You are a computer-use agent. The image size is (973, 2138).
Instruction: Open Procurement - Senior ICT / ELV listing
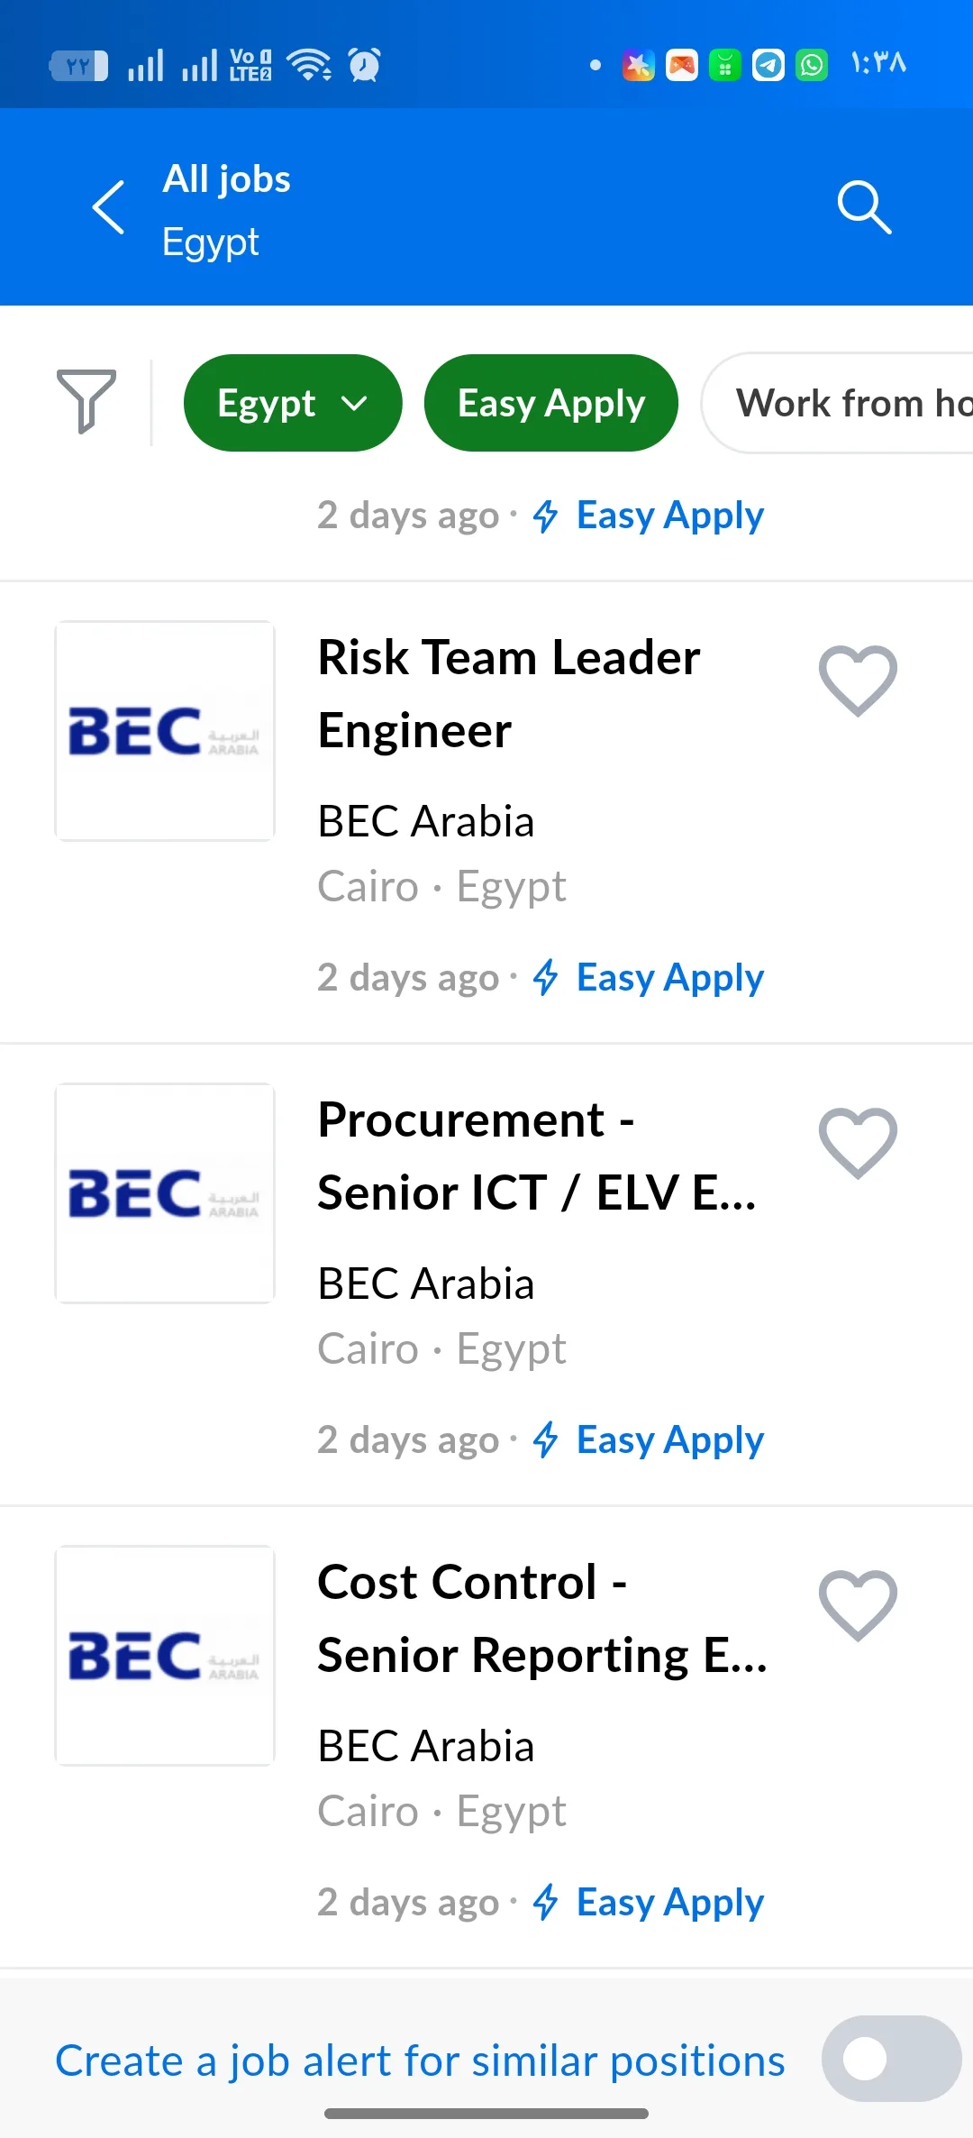click(537, 1156)
